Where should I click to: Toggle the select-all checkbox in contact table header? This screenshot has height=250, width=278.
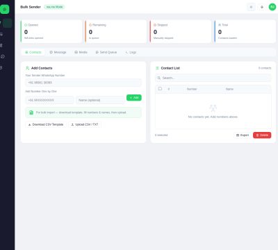pos(160,89)
